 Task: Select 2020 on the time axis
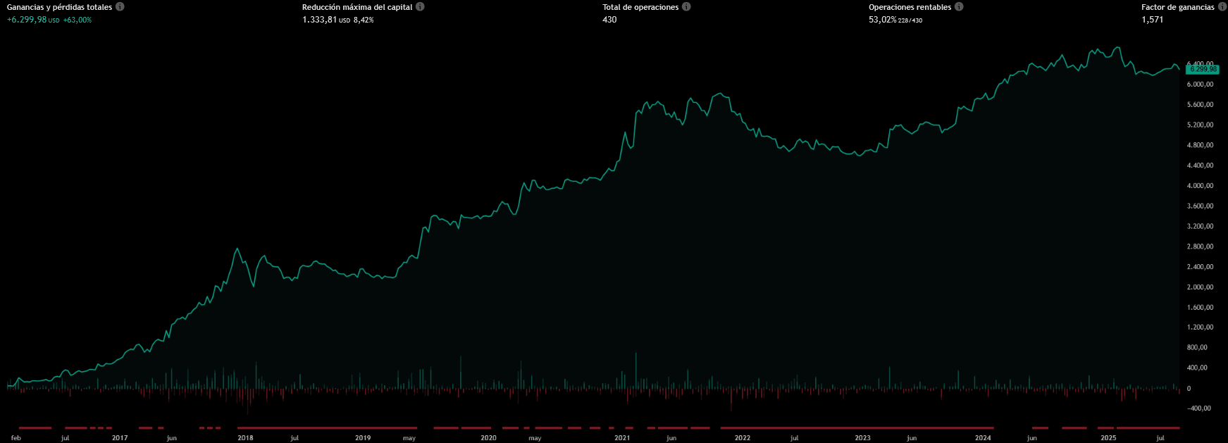488,438
